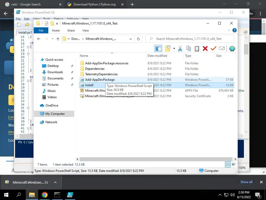Click the Search Minecraft.Windows search box
Image resolution: width=266 pixels, height=200 pixels.
190,39
